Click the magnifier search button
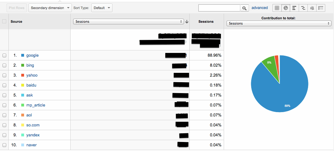The width and height of the screenshot is (334, 151). tap(244, 8)
